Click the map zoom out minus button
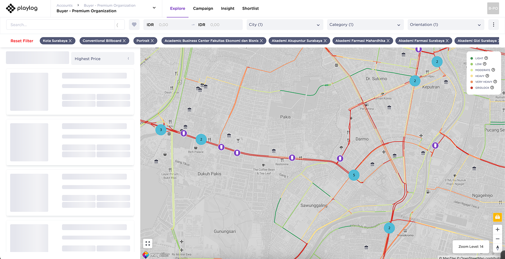This screenshot has width=505, height=259. tap(497, 239)
